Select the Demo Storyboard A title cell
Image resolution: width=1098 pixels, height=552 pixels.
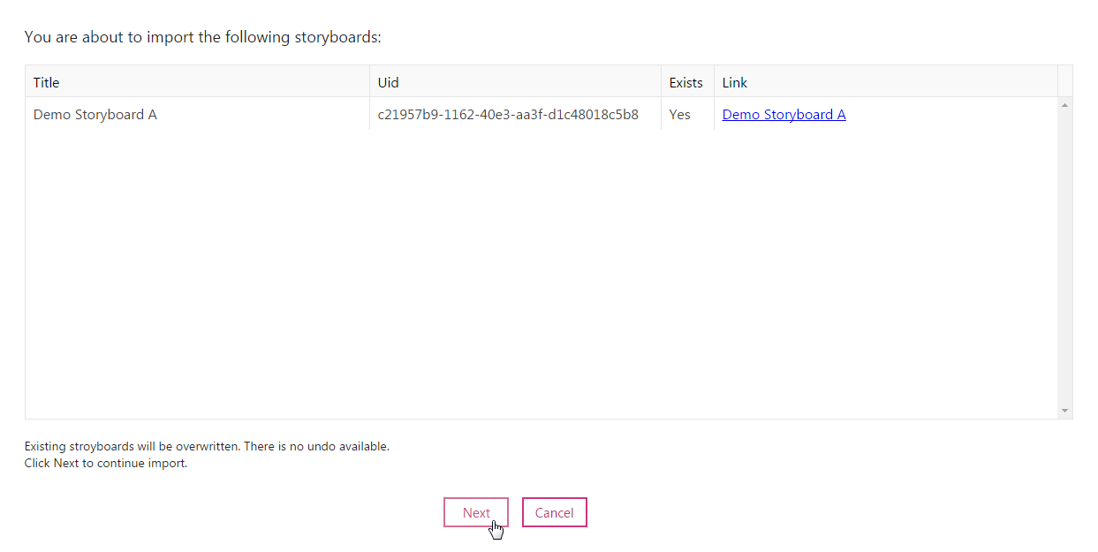click(197, 114)
